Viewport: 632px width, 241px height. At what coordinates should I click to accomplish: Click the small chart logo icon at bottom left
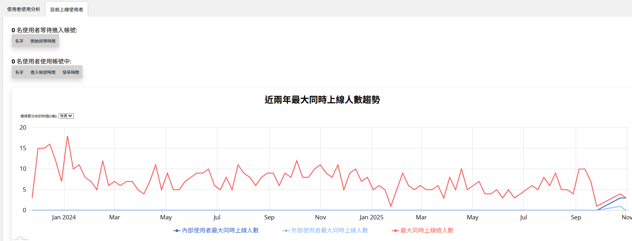click(x=21, y=238)
